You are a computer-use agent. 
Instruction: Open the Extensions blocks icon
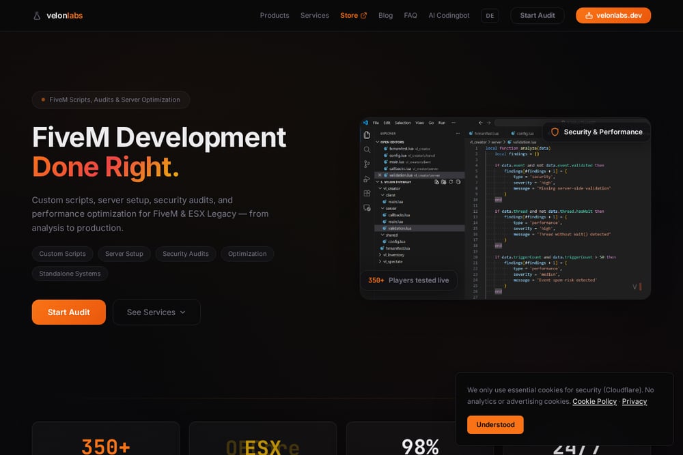point(367,193)
